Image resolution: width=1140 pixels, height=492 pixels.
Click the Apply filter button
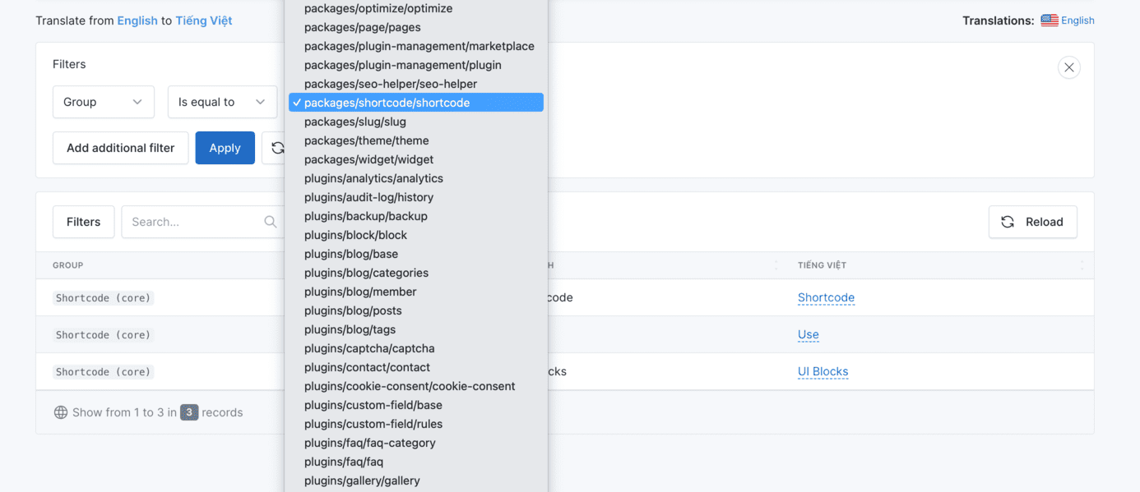pyautogui.click(x=225, y=148)
